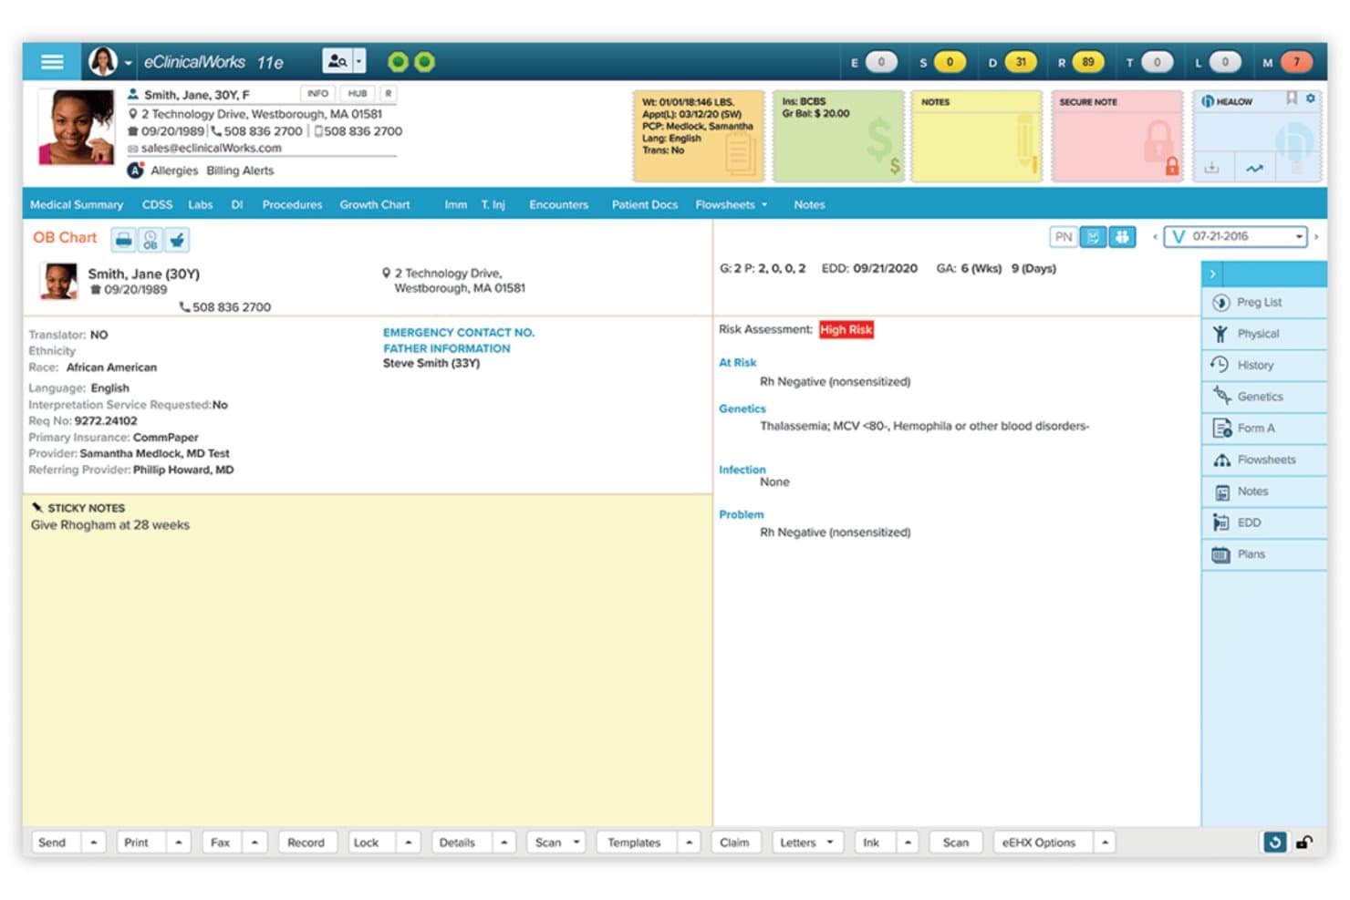Click the Templates button
1350x900 pixels.
pyautogui.click(x=634, y=843)
